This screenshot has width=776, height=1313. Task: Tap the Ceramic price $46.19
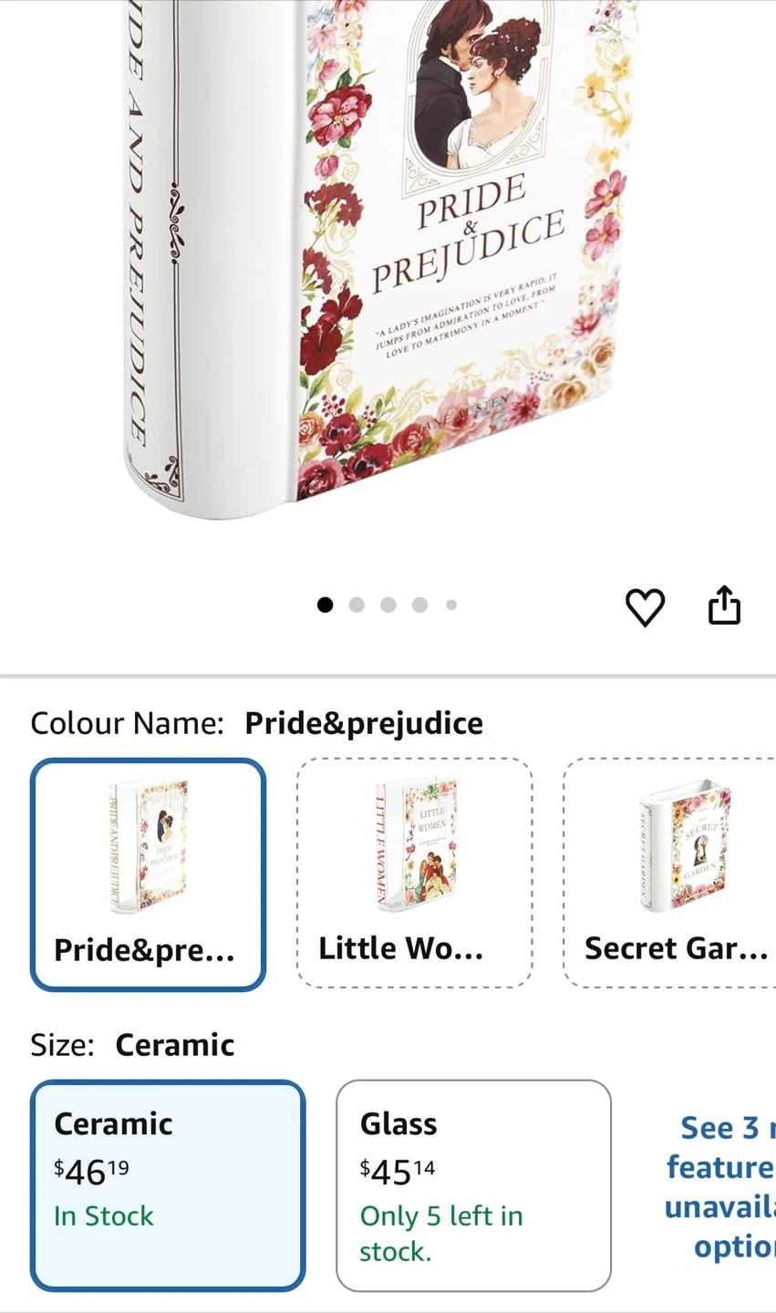click(91, 1171)
